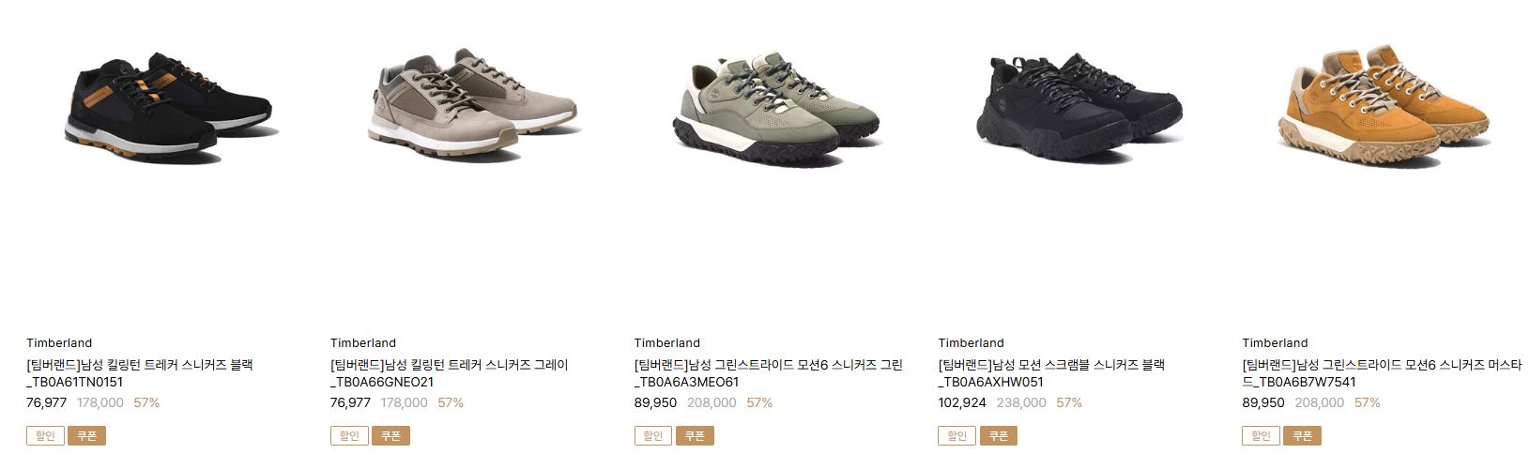
Task: Open product title ending TB0A6B7W7541
Action: click(x=1382, y=373)
